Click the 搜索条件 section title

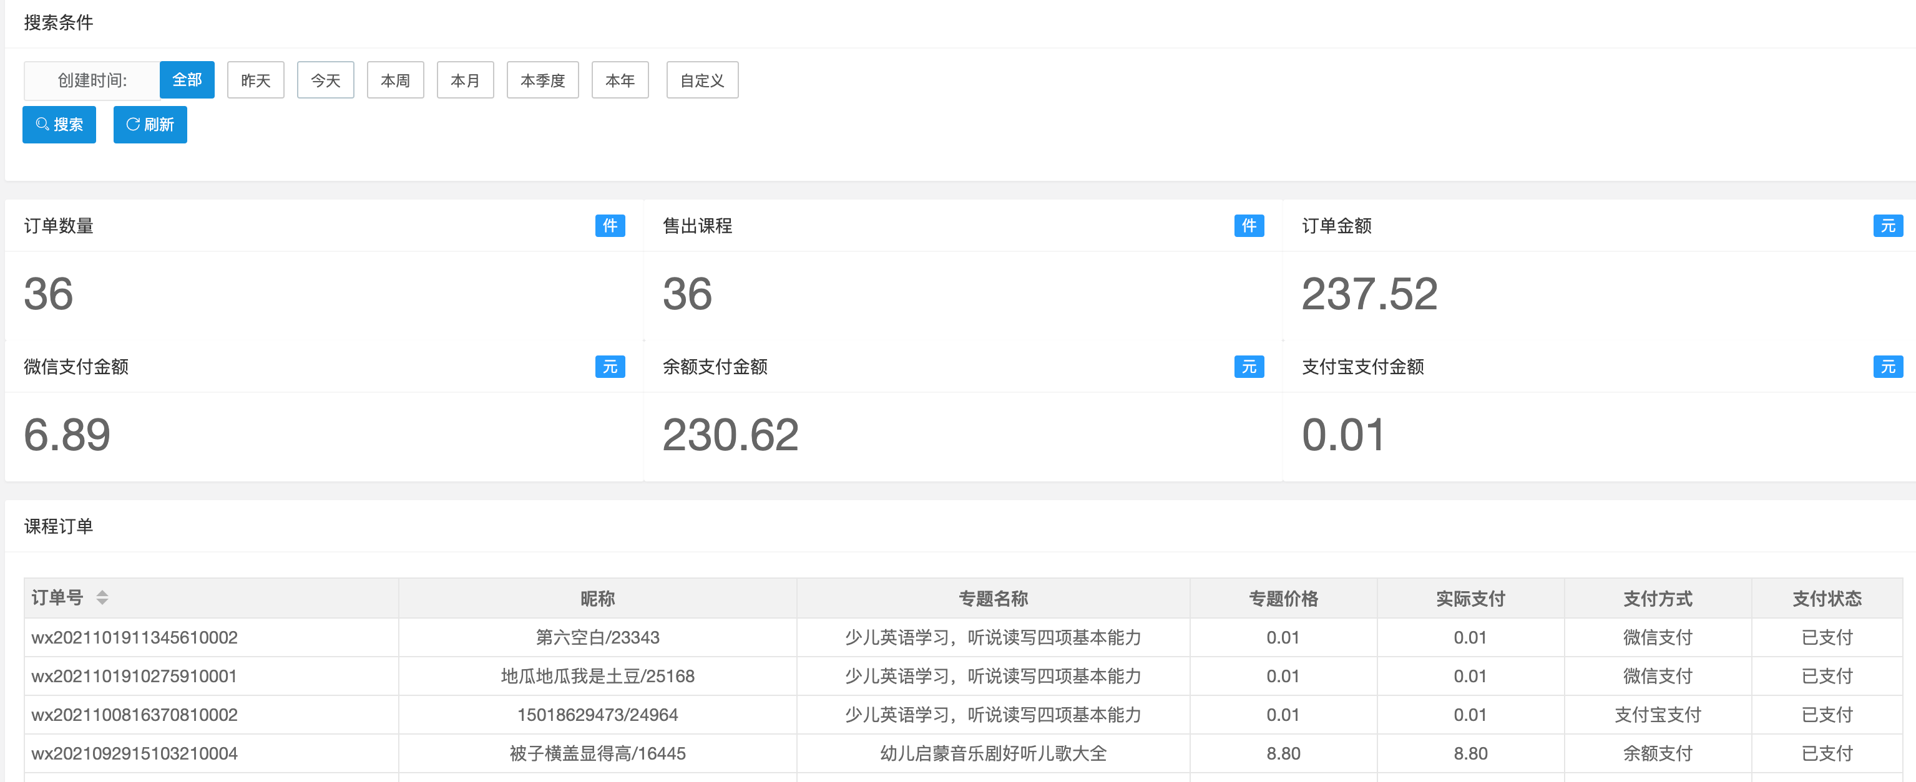click(x=59, y=23)
